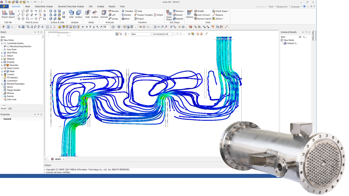Open the Results ribbon tab

(112, 7)
